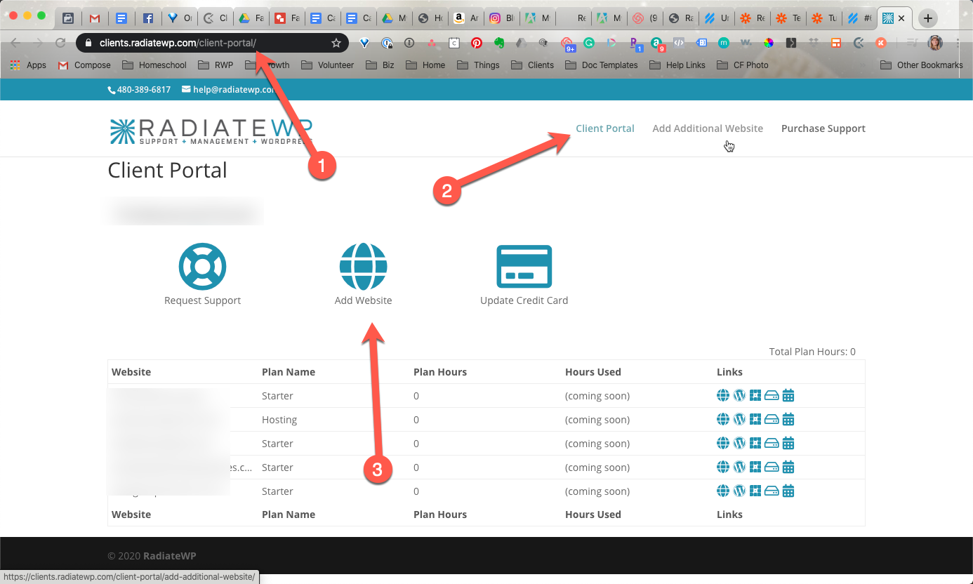Image resolution: width=973 pixels, height=584 pixels.
Task: Click the 'Update Credit Card' label
Action: (x=524, y=300)
